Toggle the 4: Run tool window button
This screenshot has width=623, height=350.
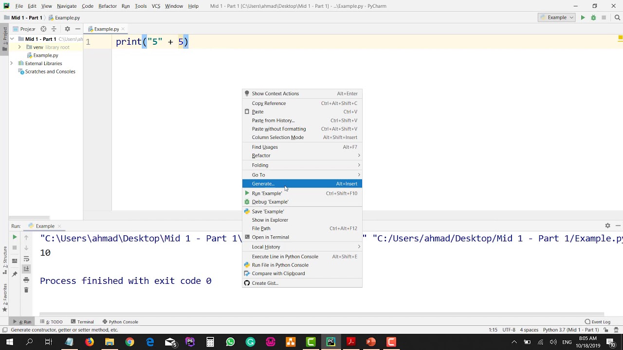(22, 322)
